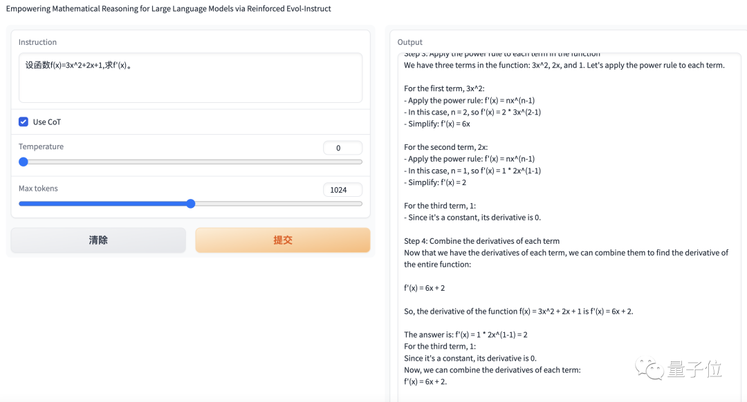The height and width of the screenshot is (402, 747).
Task: Click the 量子位 watermark text
Action: coord(694,370)
